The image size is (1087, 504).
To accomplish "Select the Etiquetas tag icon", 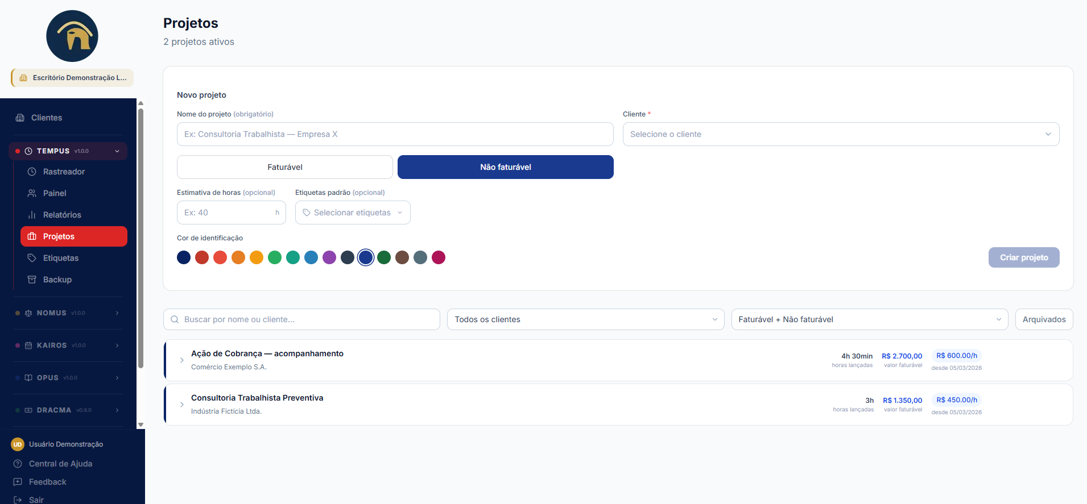I will click(32, 258).
